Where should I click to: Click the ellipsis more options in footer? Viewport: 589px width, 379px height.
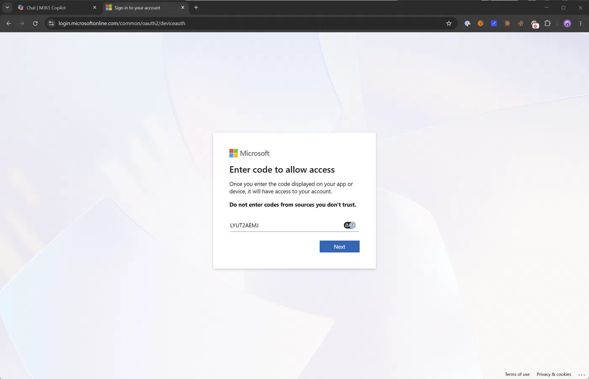(x=582, y=374)
